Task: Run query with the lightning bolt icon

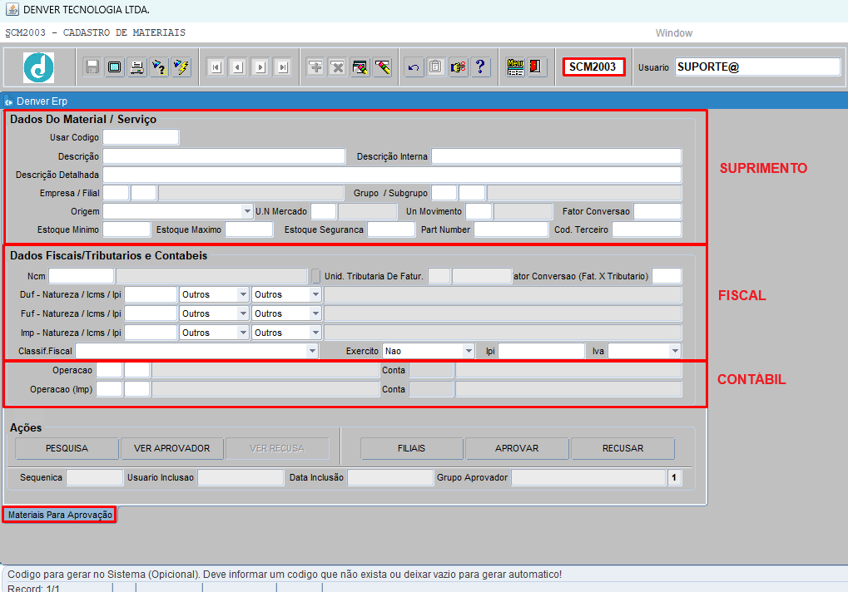Action: pos(181,67)
